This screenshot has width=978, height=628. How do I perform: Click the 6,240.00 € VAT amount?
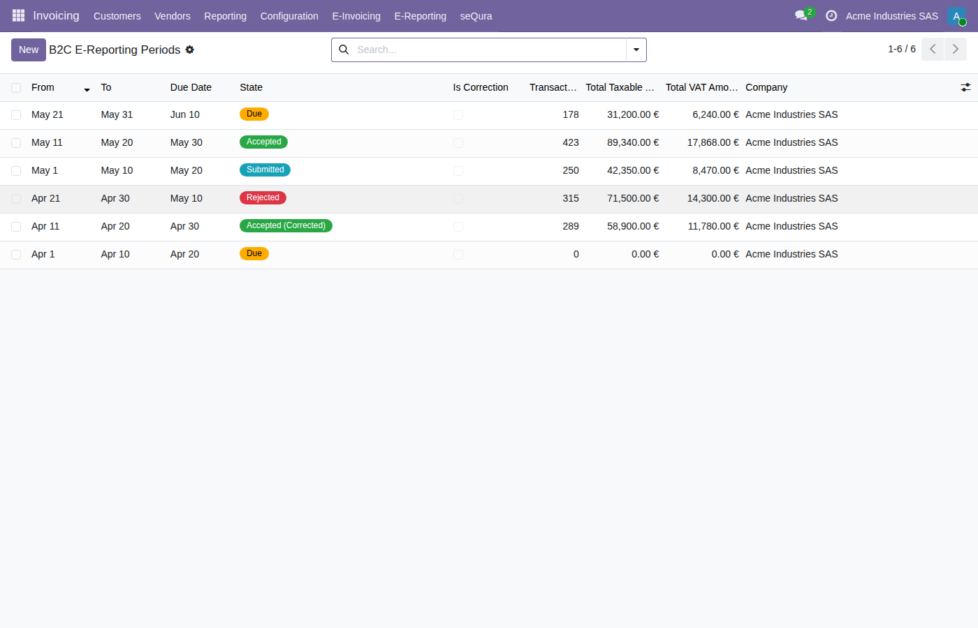715,114
